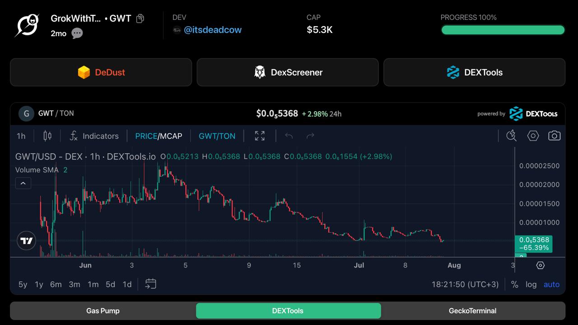
Task: Toggle auto scale
Action: (x=551, y=284)
